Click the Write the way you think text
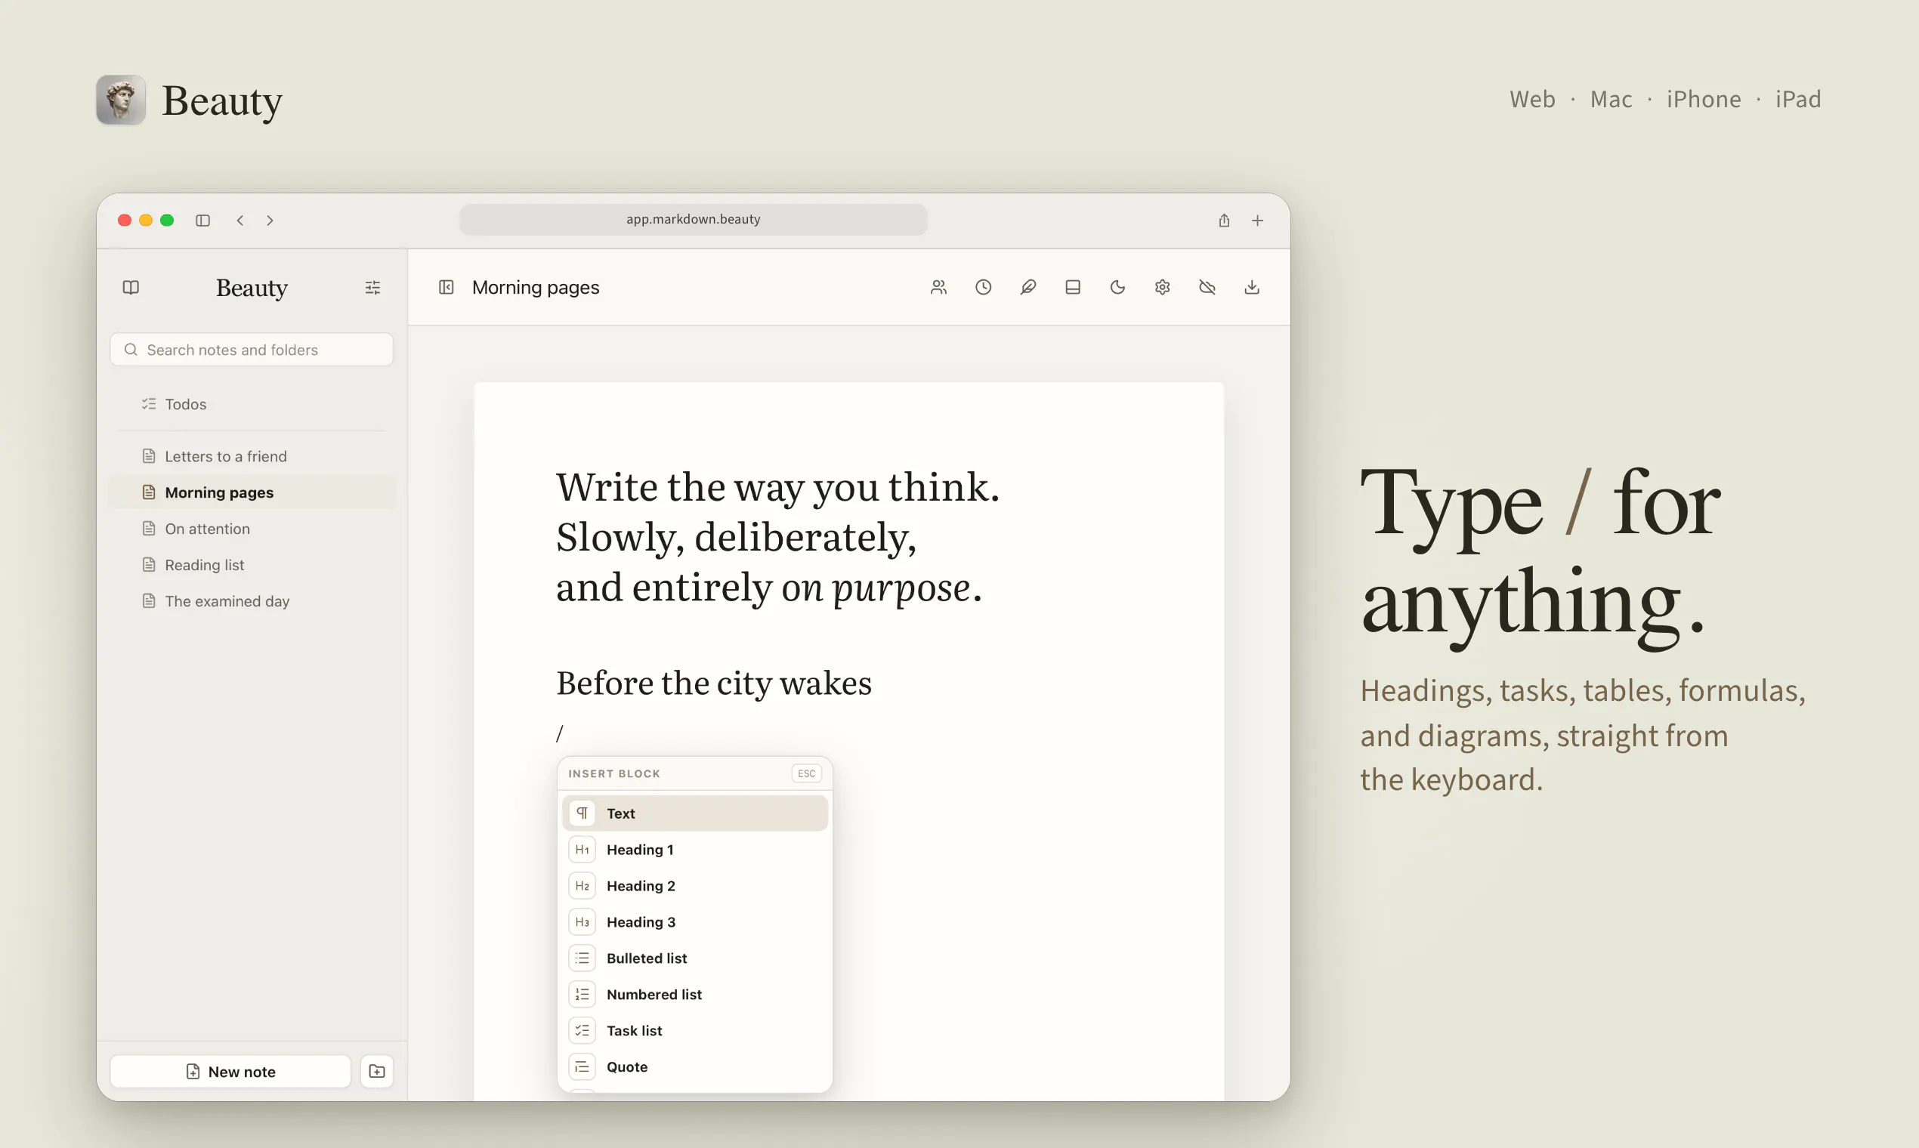Viewport: 1919px width, 1148px height. (777, 487)
